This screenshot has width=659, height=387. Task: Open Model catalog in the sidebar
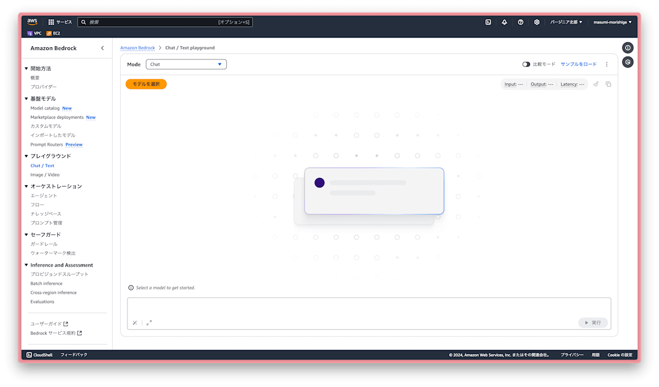(45, 108)
